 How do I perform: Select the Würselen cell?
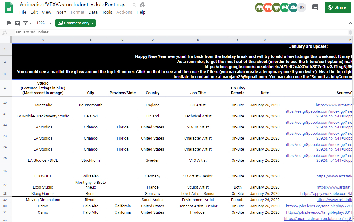(x=91, y=171)
